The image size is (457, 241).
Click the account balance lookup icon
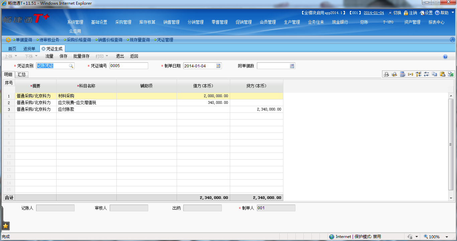tap(394, 74)
